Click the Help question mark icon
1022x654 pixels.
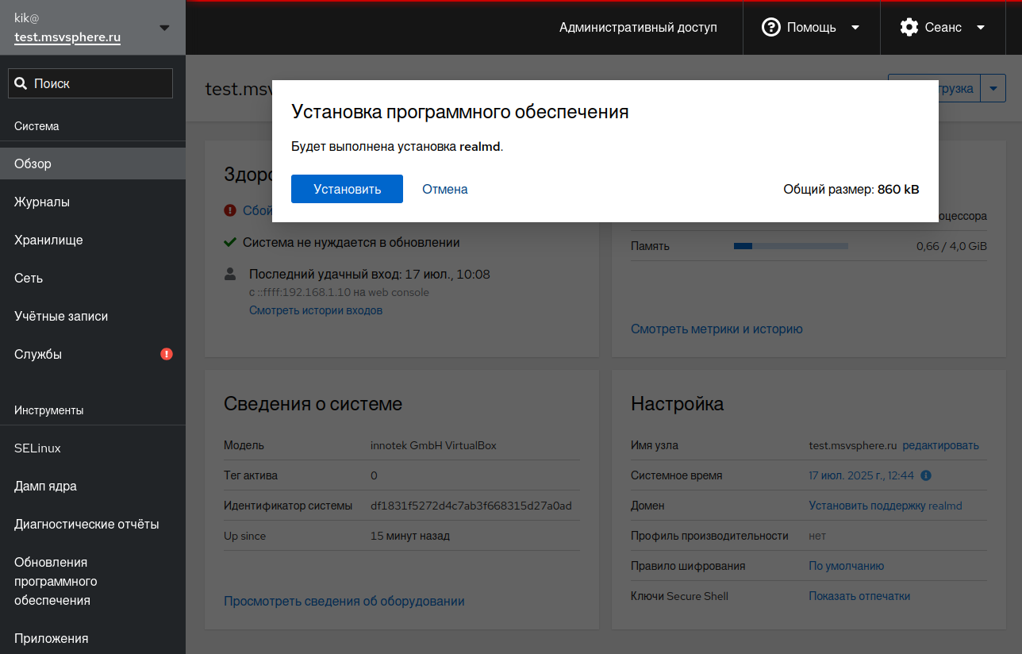click(770, 27)
